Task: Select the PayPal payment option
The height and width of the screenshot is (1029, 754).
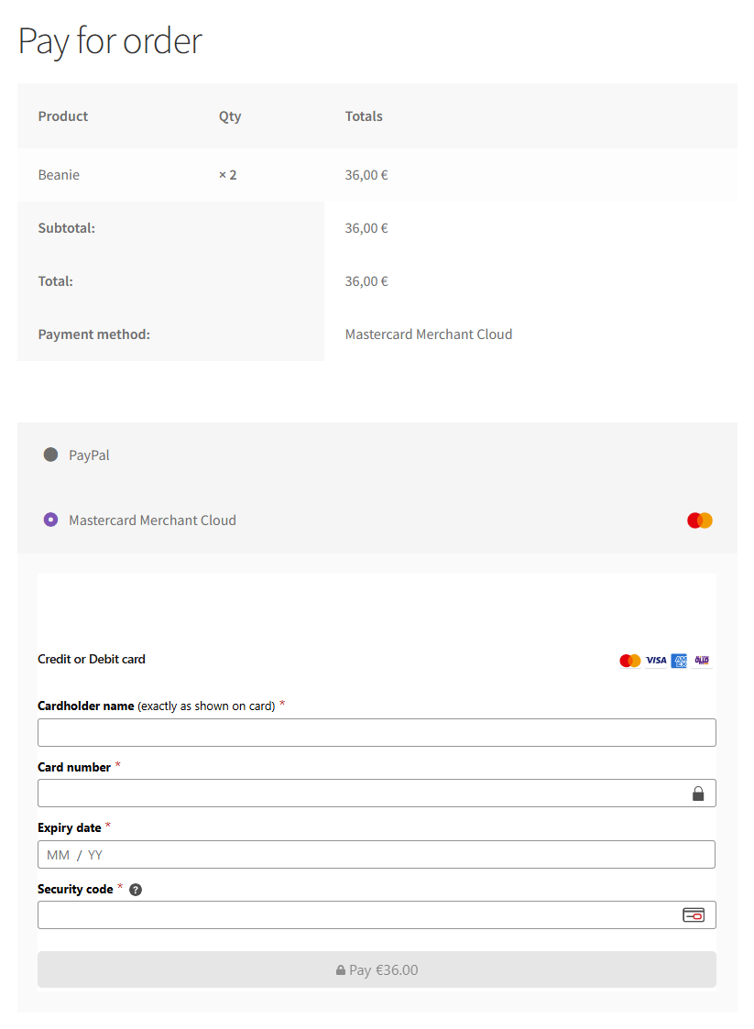Action: pos(51,454)
